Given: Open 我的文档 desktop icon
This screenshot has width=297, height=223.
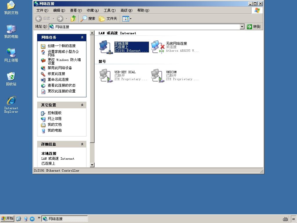Looking at the screenshot, I should pyautogui.click(x=11, y=8).
